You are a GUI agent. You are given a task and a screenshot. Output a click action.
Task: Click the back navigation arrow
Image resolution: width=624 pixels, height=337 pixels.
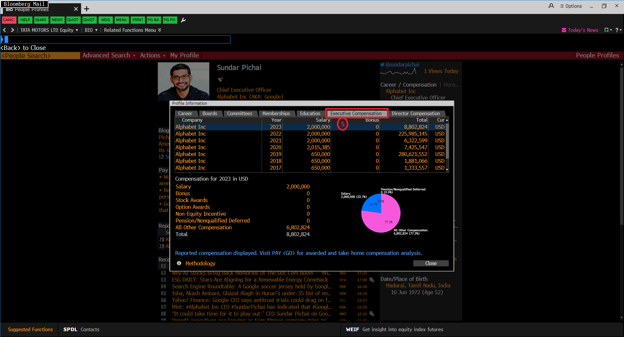(5, 30)
